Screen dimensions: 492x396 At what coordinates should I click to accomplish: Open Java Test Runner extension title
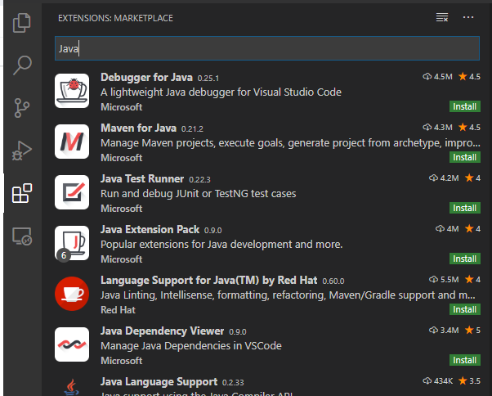click(x=142, y=178)
